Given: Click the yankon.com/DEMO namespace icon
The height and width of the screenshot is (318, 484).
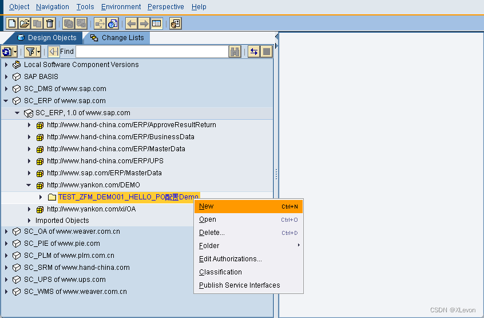Looking at the screenshot, I should pyautogui.click(x=40, y=186).
